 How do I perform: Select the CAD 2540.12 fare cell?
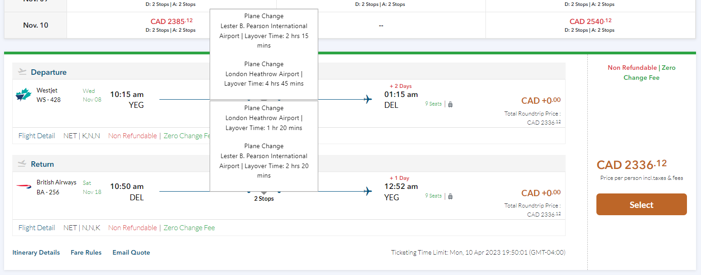point(590,21)
